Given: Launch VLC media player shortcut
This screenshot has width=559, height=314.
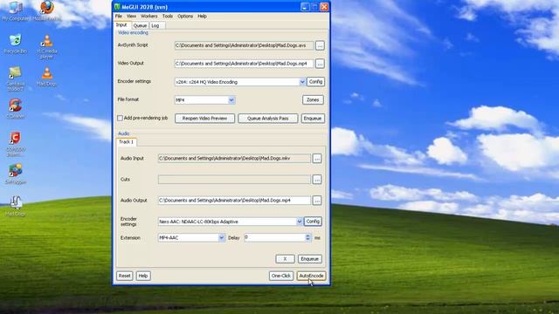Looking at the screenshot, I should point(46,46).
